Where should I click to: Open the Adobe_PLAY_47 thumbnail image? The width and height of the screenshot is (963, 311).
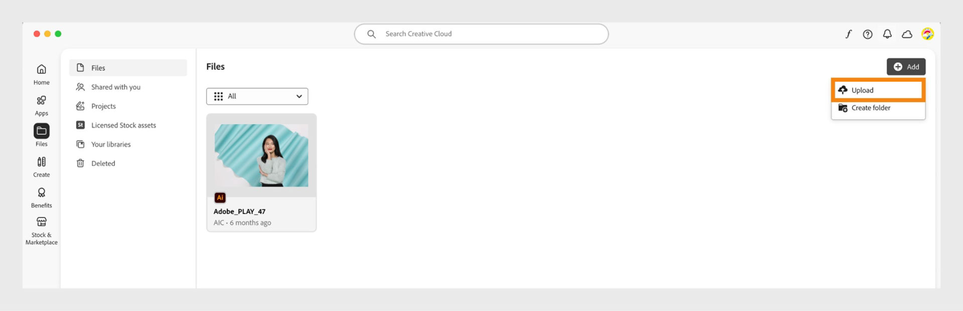[x=261, y=155]
